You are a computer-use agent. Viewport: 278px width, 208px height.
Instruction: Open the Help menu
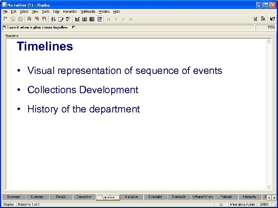[117, 12]
